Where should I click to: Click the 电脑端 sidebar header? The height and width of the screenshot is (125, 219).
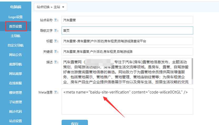pyautogui.click(x=16, y=7)
